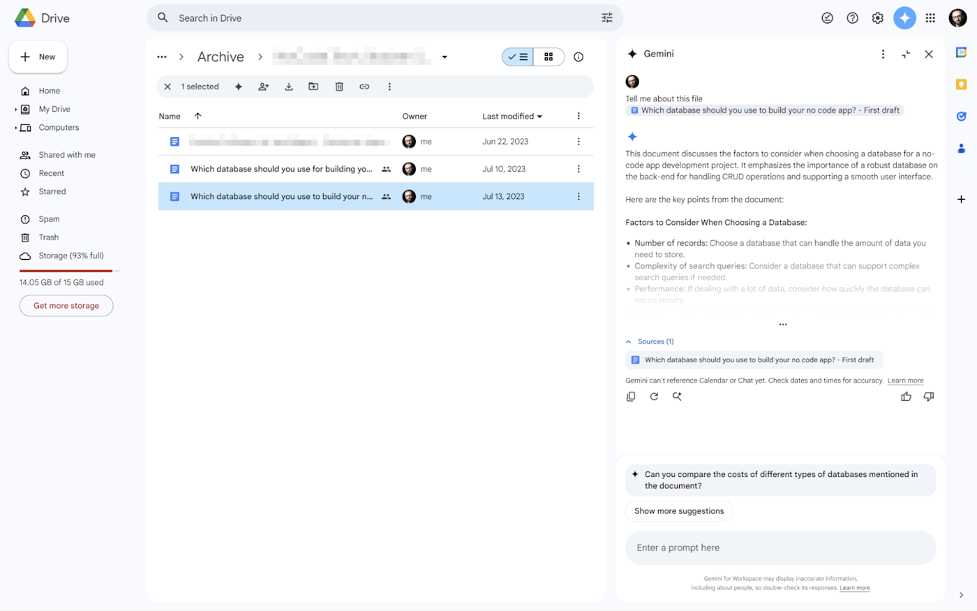Copy link of selected file
The height and width of the screenshot is (611, 977).
pyautogui.click(x=364, y=87)
